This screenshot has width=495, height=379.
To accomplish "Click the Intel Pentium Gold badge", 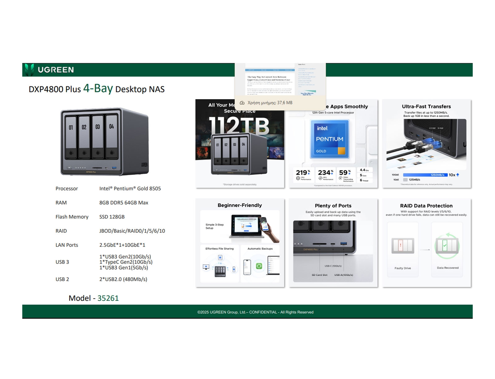I will [329, 139].
